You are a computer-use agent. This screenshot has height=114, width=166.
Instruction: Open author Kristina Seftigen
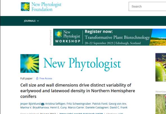(55, 104)
